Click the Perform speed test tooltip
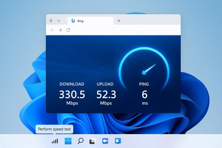 coord(54,129)
